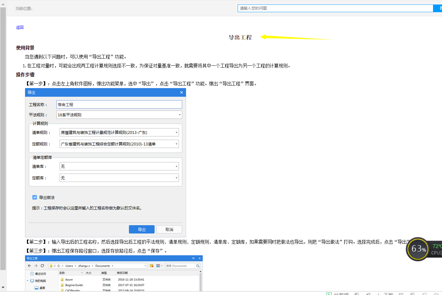Viewport: 442px width, 295px height.
Task: Toggle the 导出做法 checkbox
Action: click(35, 197)
